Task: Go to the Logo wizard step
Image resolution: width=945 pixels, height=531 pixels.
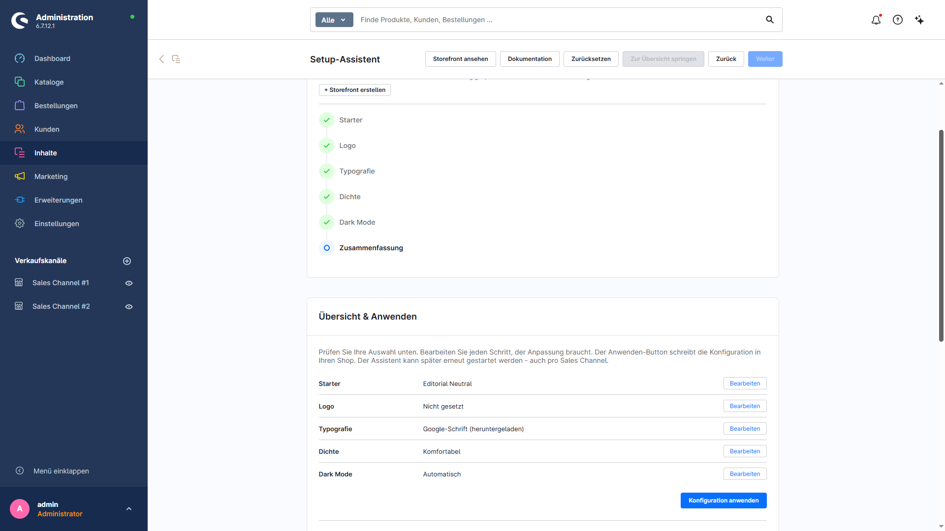Action: click(x=338, y=146)
